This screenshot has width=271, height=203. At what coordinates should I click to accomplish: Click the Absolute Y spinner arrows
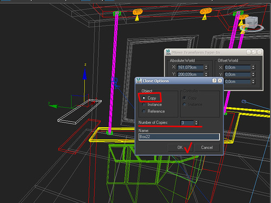(x=206, y=74)
